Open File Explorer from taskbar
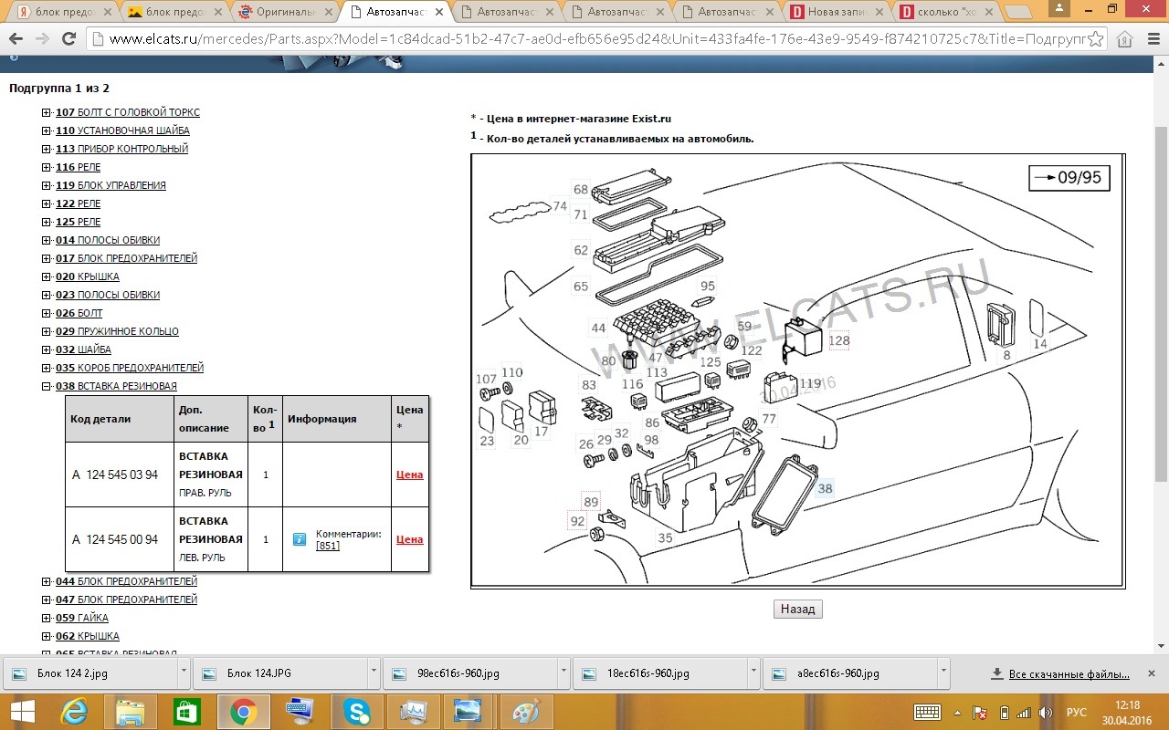 point(130,712)
